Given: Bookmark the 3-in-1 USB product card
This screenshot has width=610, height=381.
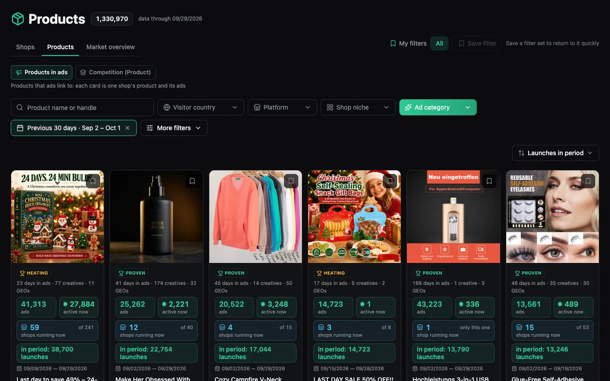Looking at the screenshot, I should 489,181.
